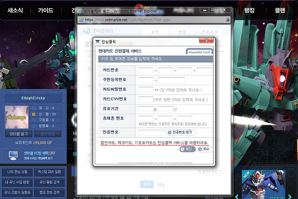Click the NEW Gundam unit thumbnail

(x=263, y=185)
